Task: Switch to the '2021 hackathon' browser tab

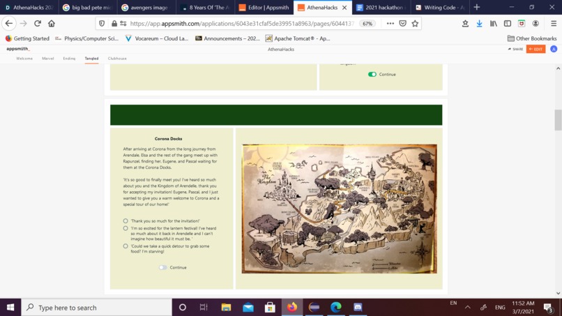Action: point(381,8)
